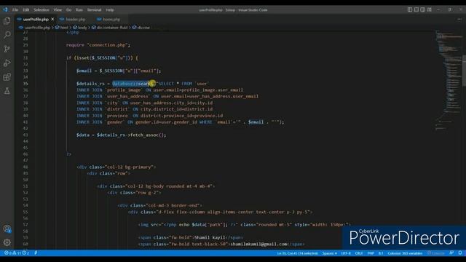The height and width of the screenshot is (262, 466).
Task: Open the Extensions view
Action: tap(7, 77)
